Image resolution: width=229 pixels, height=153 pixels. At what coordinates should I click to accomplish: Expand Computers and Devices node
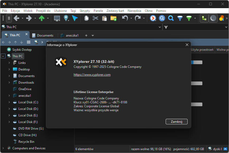3,148
